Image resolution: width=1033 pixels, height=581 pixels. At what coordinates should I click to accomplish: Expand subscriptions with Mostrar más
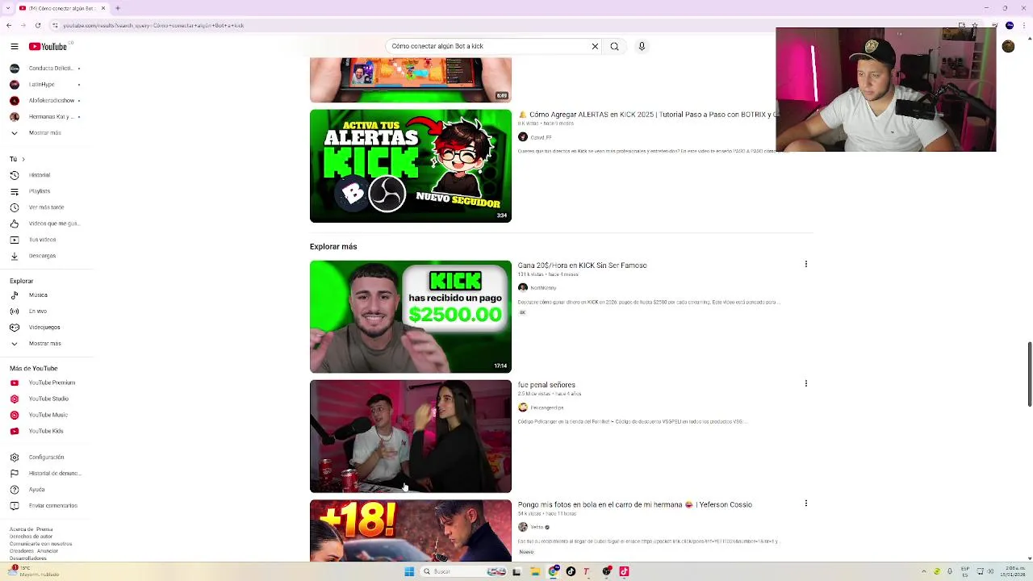pos(47,133)
